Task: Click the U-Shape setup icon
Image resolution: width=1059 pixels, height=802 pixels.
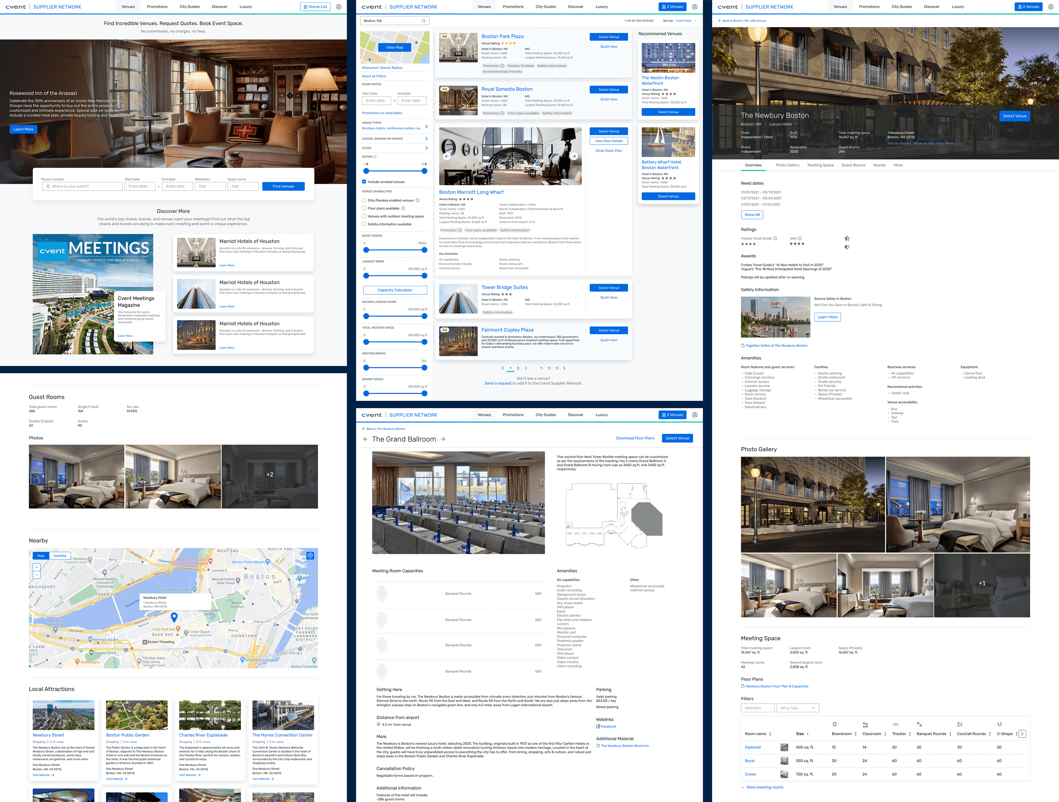Action: coord(1000,724)
